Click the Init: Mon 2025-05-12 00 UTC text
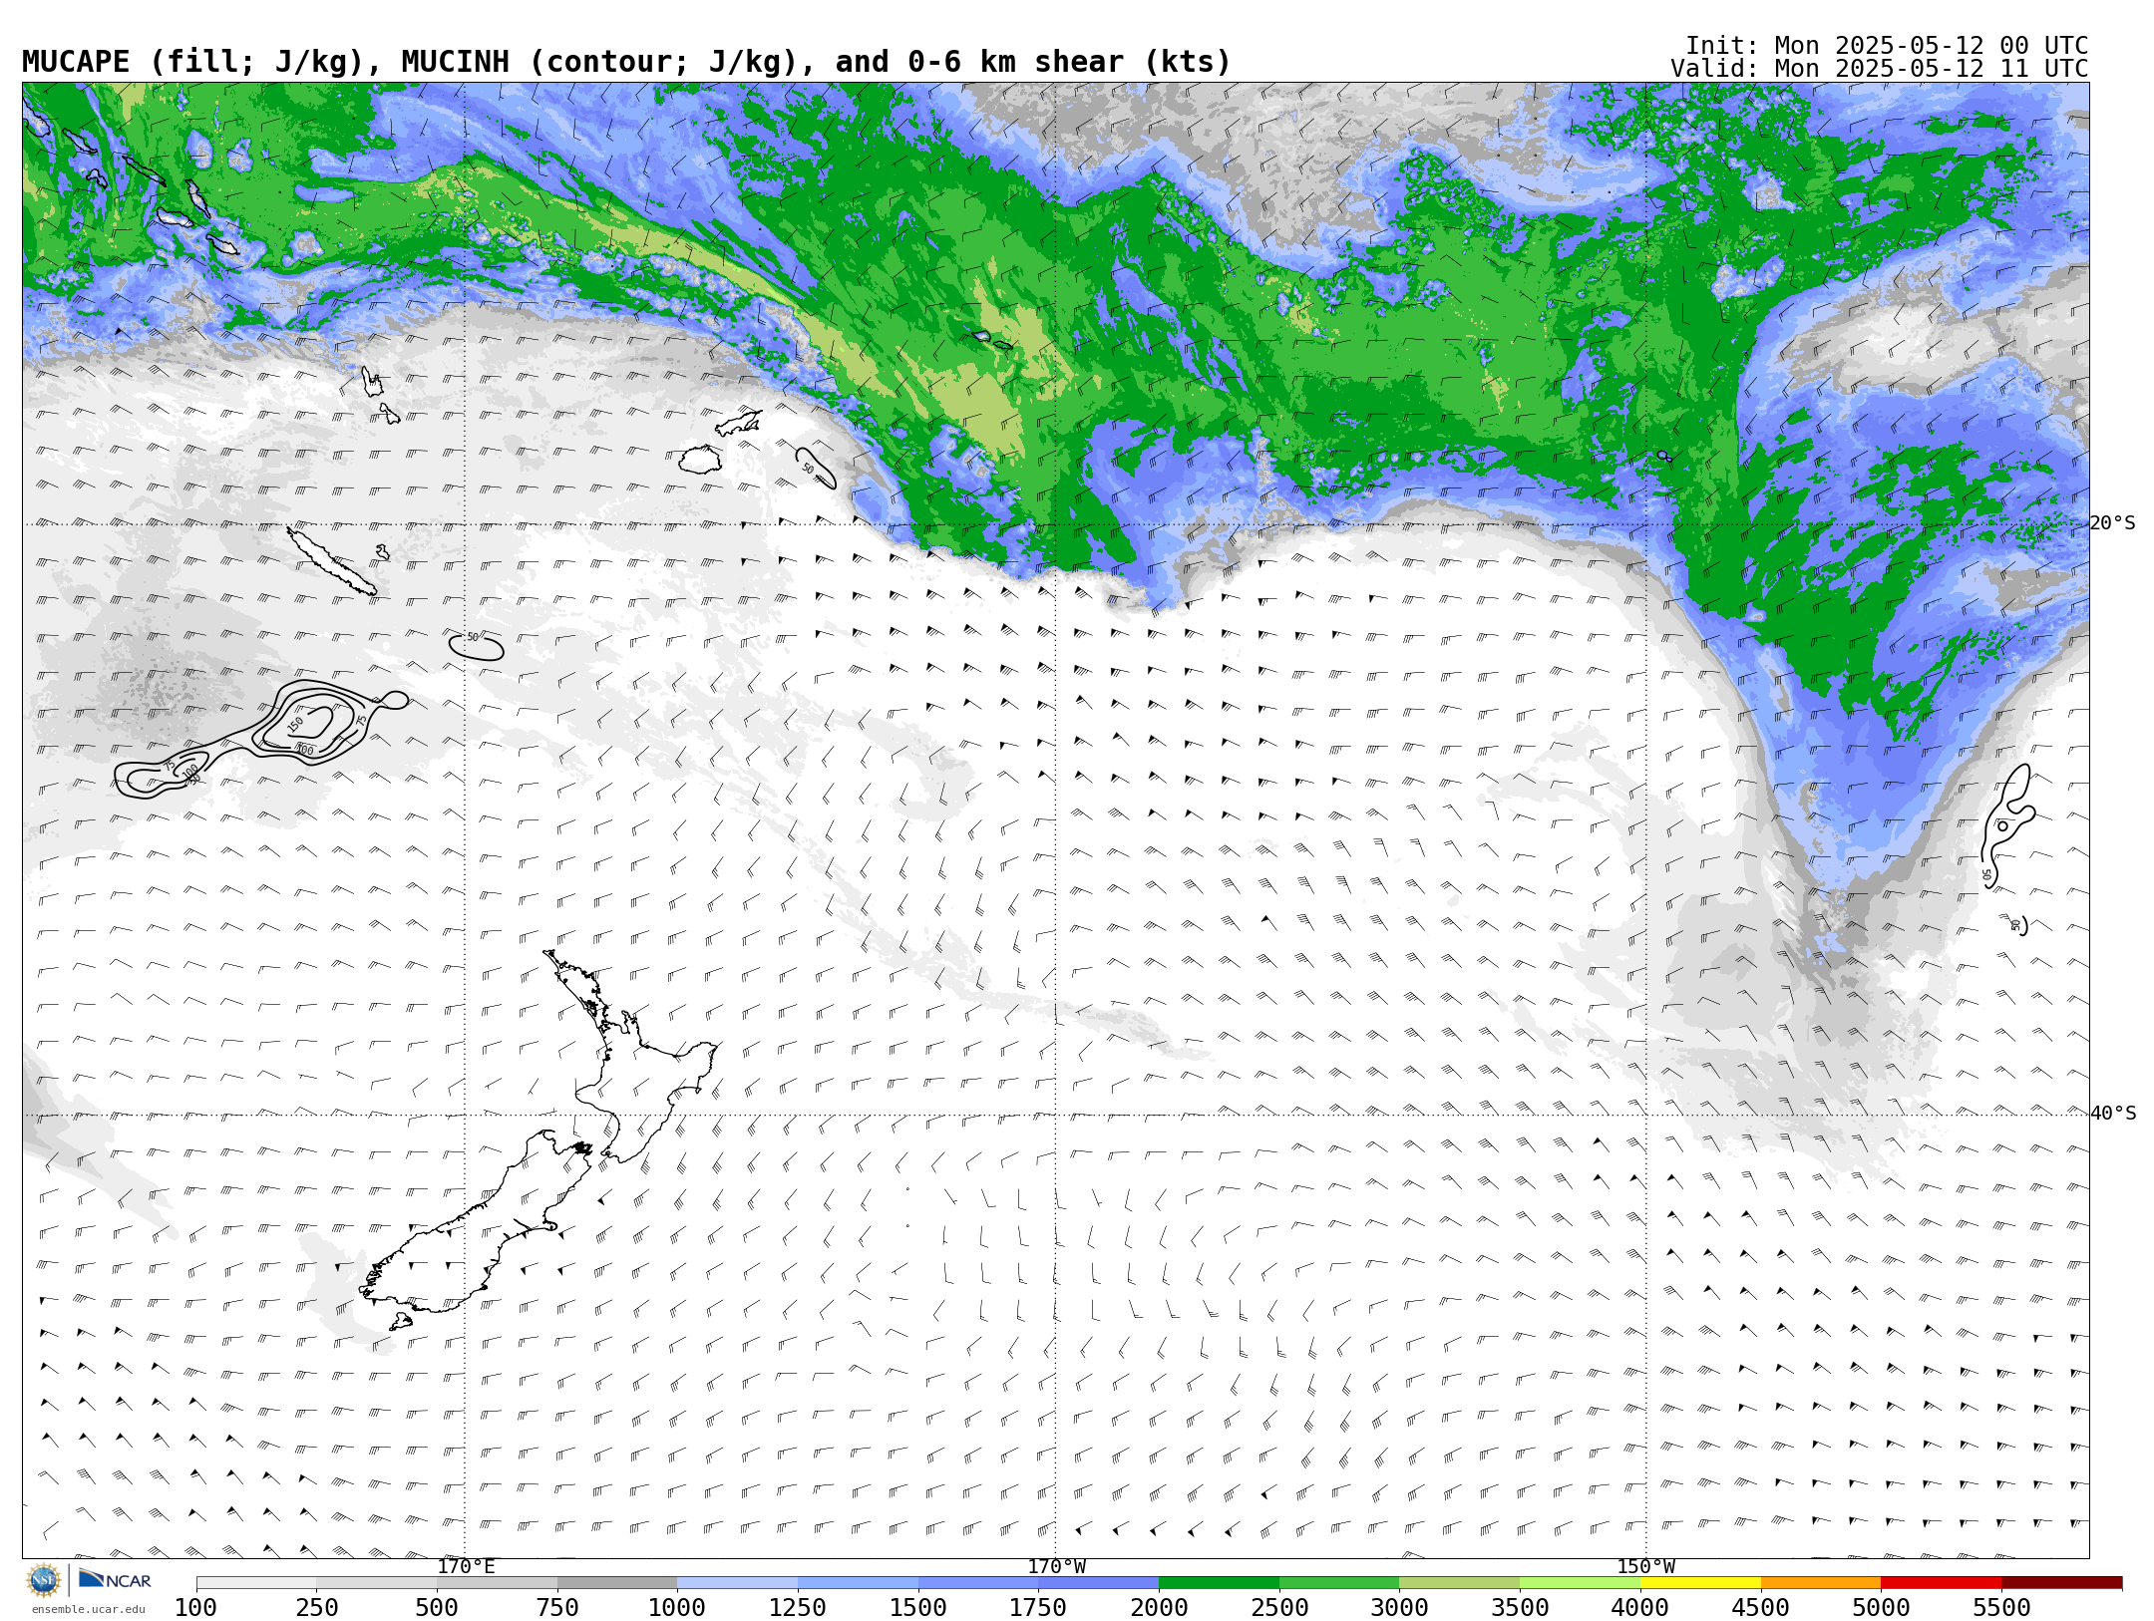Screen dimensions: 2154x1621 click(x=1887, y=46)
